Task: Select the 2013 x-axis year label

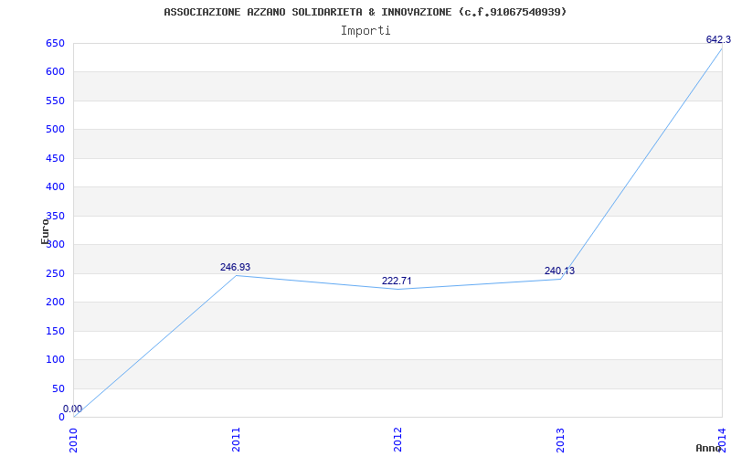Action: pyautogui.click(x=560, y=439)
